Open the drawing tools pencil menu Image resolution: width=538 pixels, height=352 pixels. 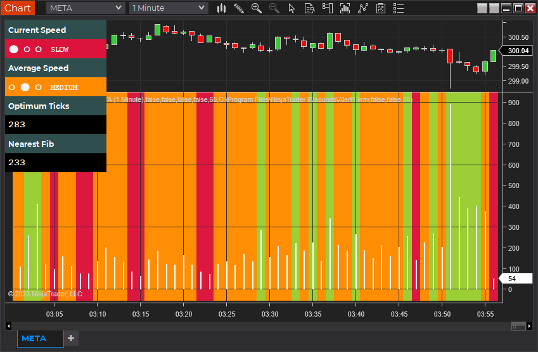pyautogui.click(x=239, y=8)
